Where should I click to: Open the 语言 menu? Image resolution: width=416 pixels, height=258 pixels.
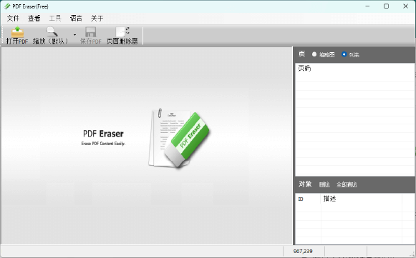coord(76,19)
